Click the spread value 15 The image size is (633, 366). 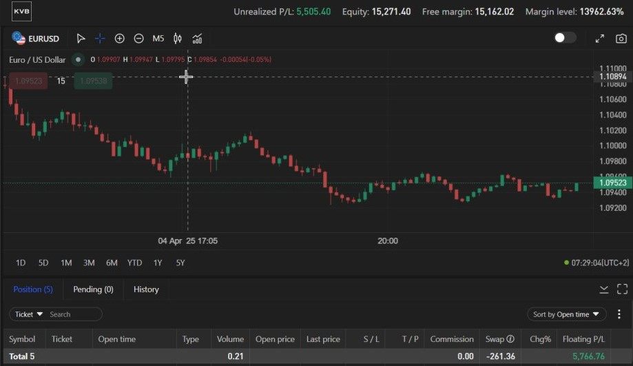pos(61,81)
